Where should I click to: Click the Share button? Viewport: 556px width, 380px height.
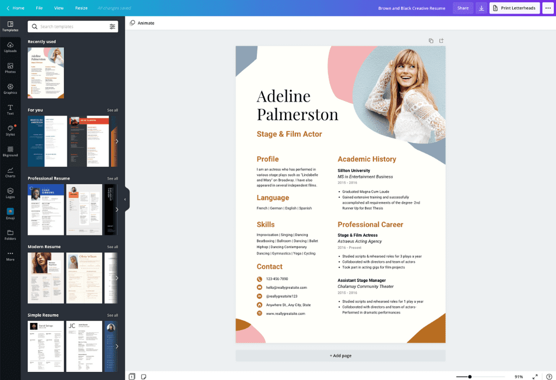pos(463,8)
